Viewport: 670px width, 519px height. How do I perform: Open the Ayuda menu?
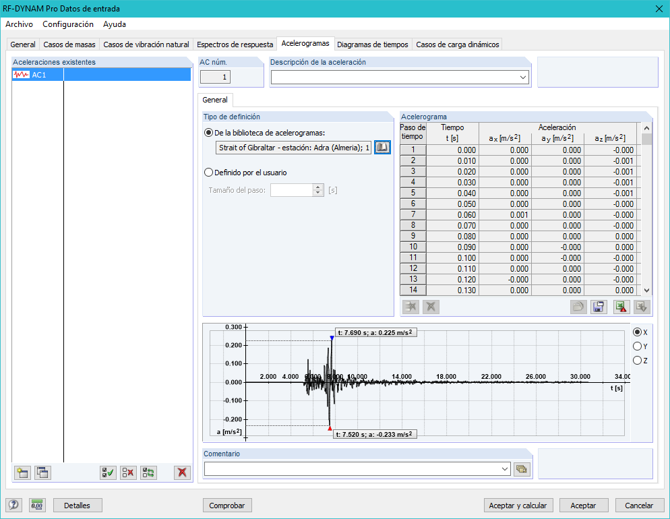point(115,24)
